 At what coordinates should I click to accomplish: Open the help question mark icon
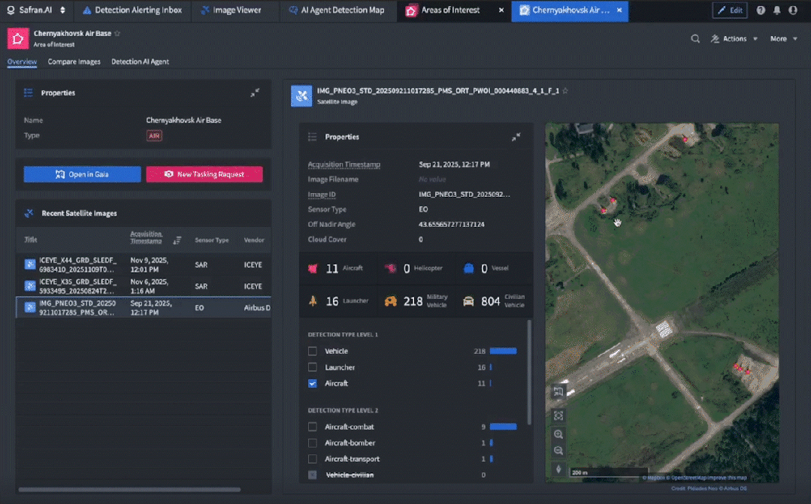click(761, 10)
